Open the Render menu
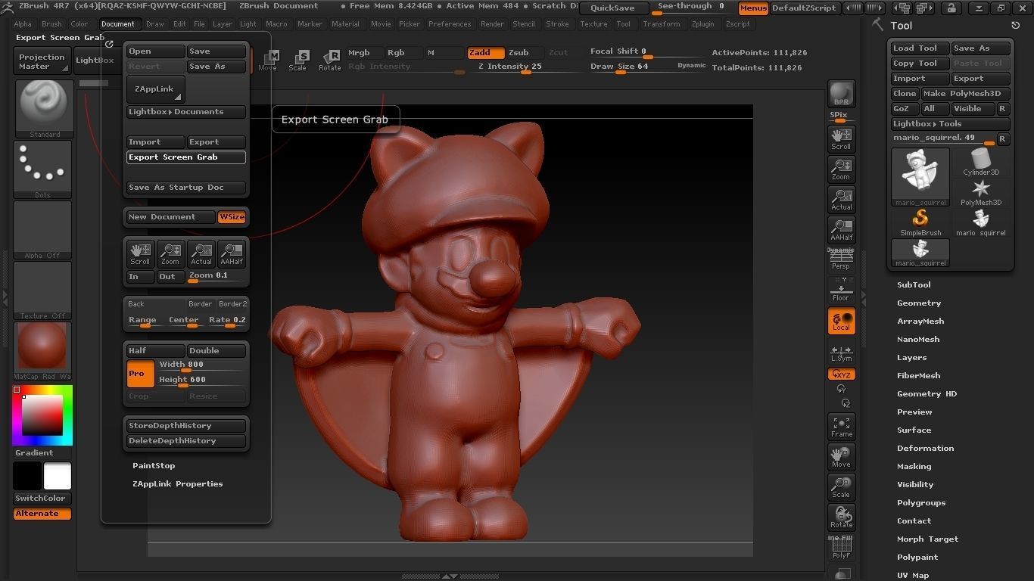1034x581 pixels. 492,24
